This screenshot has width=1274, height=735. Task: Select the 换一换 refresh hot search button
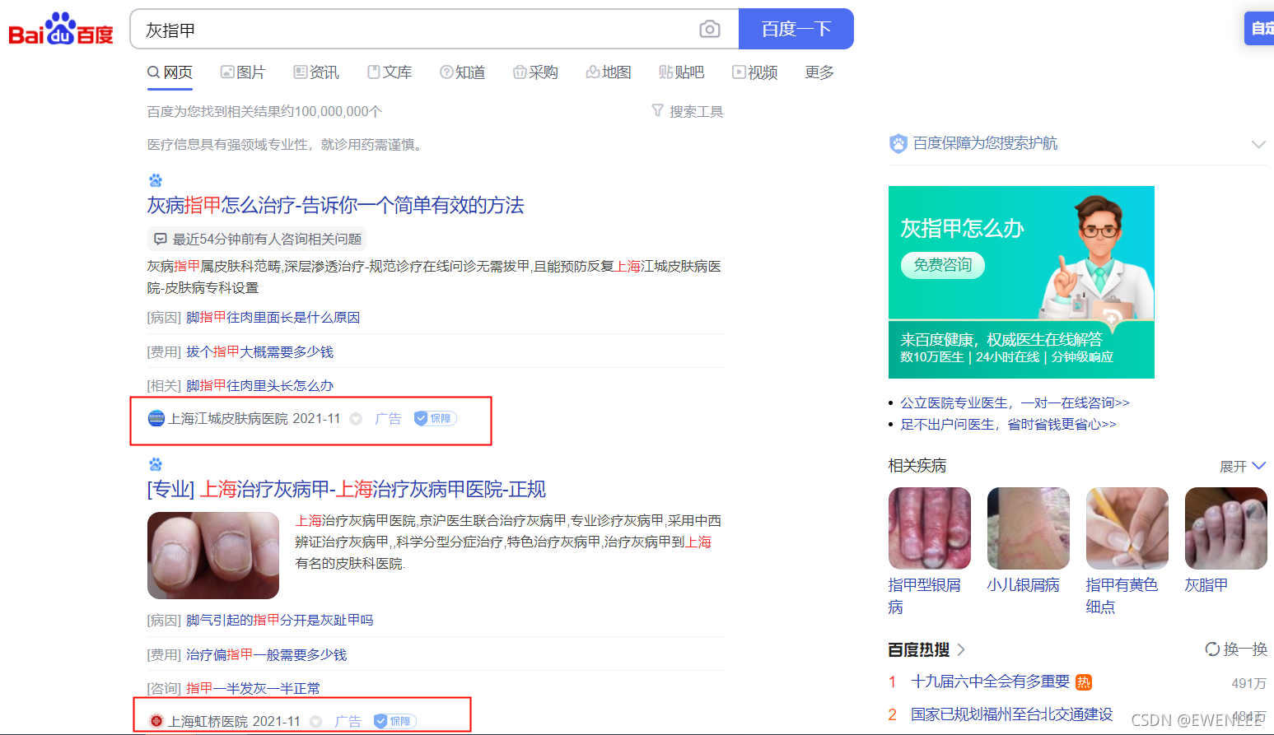pyautogui.click(x=1236, y=649)
